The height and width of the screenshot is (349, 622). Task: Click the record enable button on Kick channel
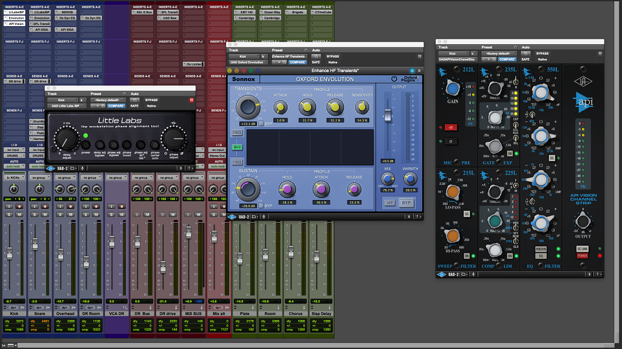(19, 207)
